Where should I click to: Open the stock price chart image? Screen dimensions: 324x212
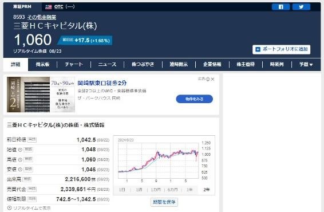pyautogui.click(x=164, y=160)
